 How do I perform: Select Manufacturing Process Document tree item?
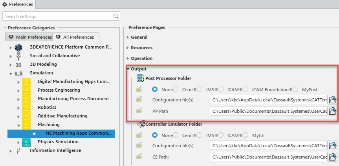tap(75, 99)
